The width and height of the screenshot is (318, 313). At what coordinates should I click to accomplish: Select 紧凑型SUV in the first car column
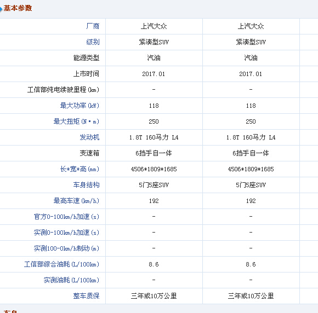pyautogui.click(x=154, y=42)
